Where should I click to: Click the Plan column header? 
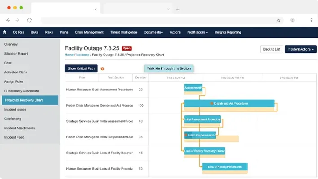pyautogui.click(x=82, y=77)
